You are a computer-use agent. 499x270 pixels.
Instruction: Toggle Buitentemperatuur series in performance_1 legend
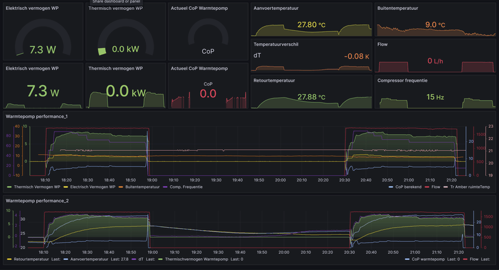click(x=142, y=187)
